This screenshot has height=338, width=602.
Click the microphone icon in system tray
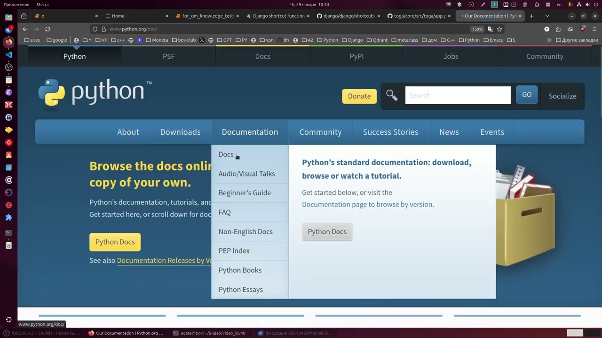[570, 4]
